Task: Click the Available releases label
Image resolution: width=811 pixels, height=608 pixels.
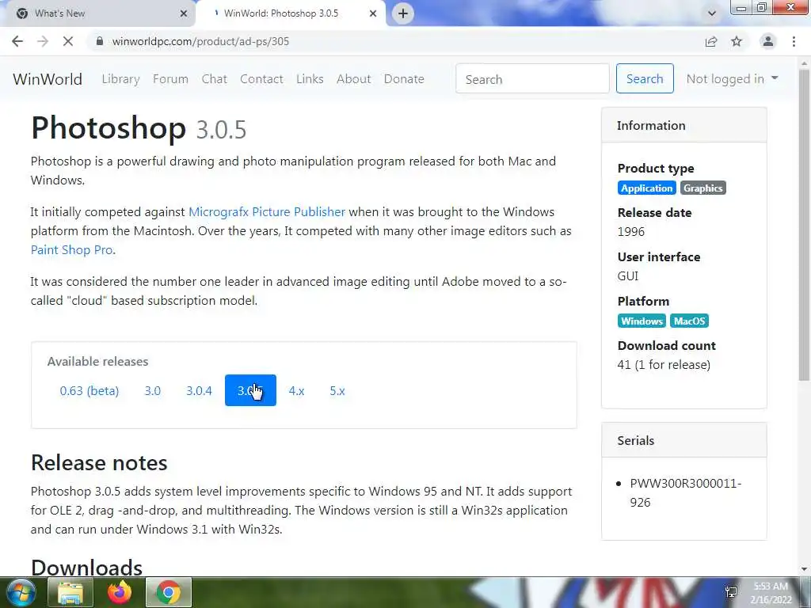Action: coord(97,361)
